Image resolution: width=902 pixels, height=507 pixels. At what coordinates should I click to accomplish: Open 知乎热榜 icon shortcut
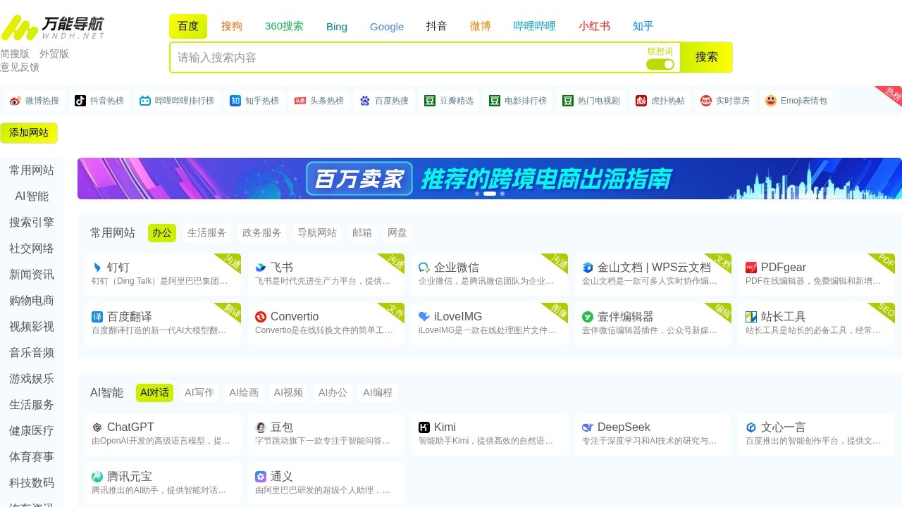pyautogui.click(x=235, y=101)
